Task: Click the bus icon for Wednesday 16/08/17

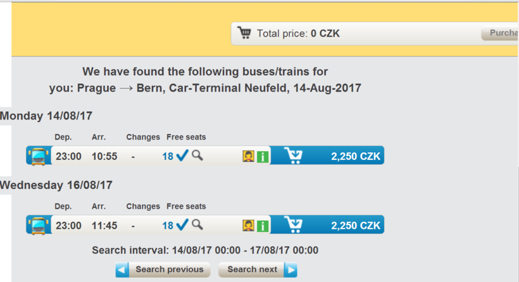Action: [39, 225]
